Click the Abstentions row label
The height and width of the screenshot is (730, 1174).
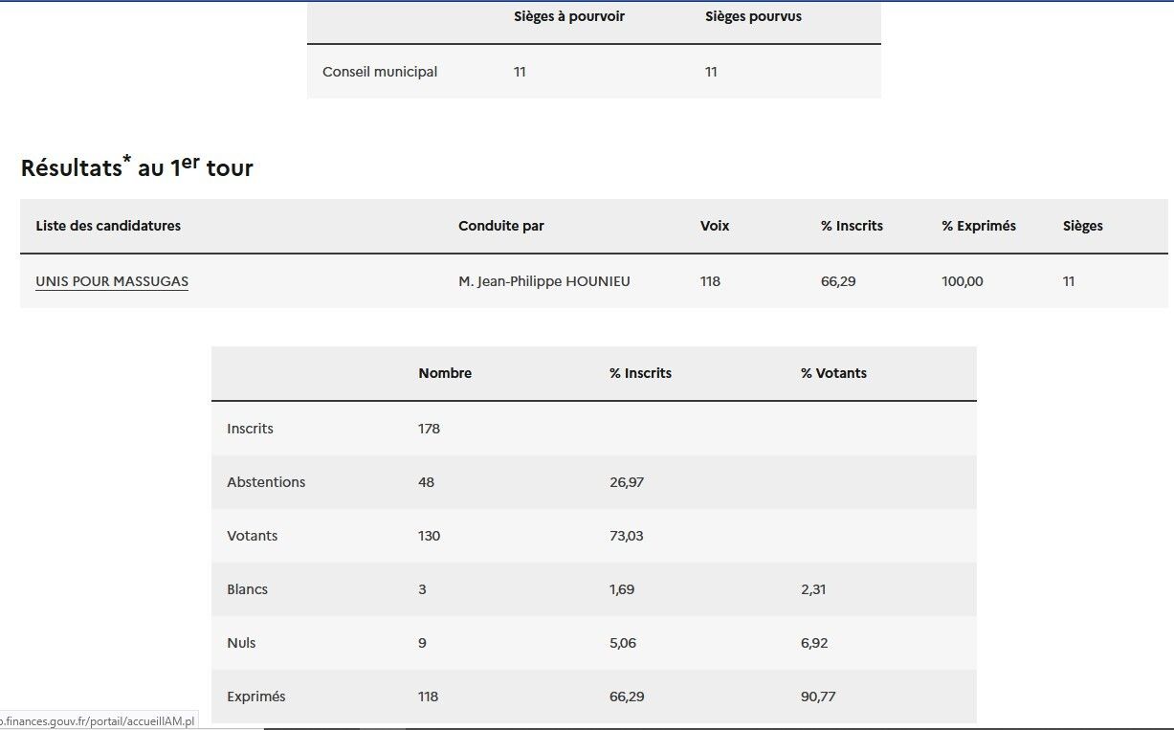tap(266, 482)
